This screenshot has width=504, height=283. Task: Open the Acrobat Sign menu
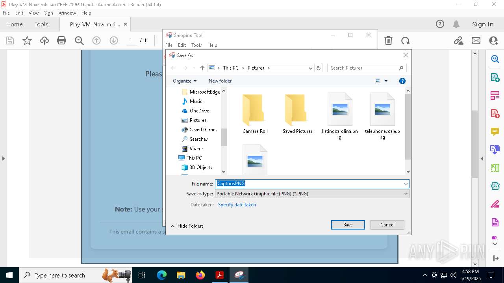(48, 13)
